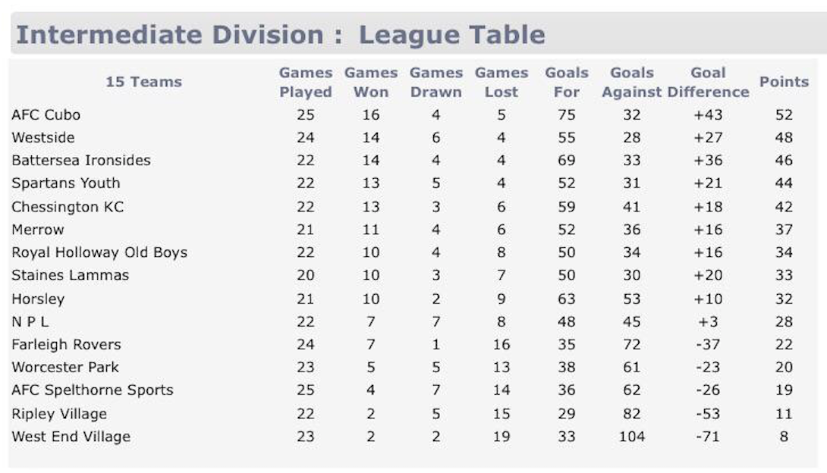The image size is (827, 473).
Task: Click the Ripley Village team name
Action: (59, 414)
